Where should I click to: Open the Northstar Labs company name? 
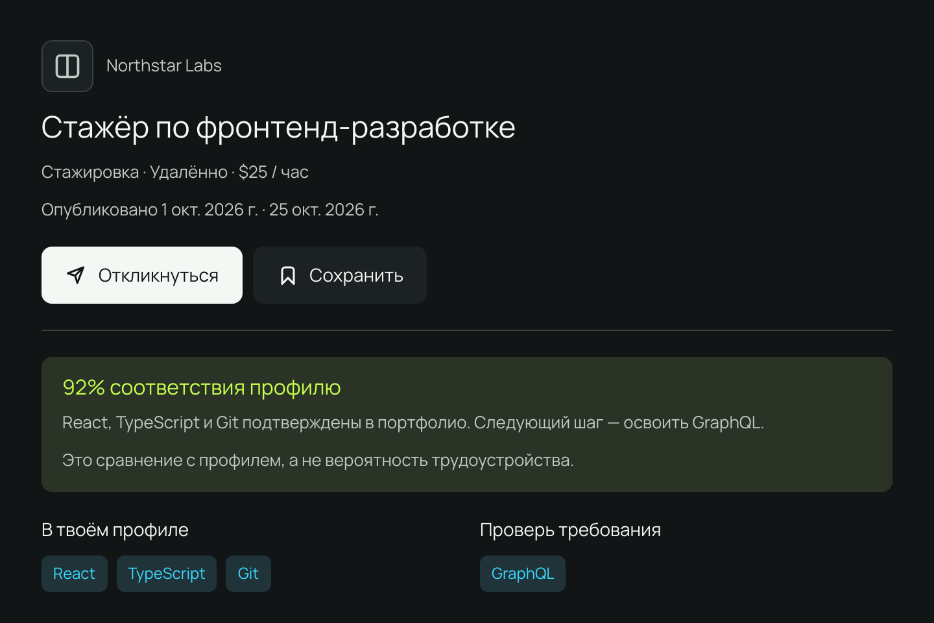pyautogui.click(x=164, y=66)
